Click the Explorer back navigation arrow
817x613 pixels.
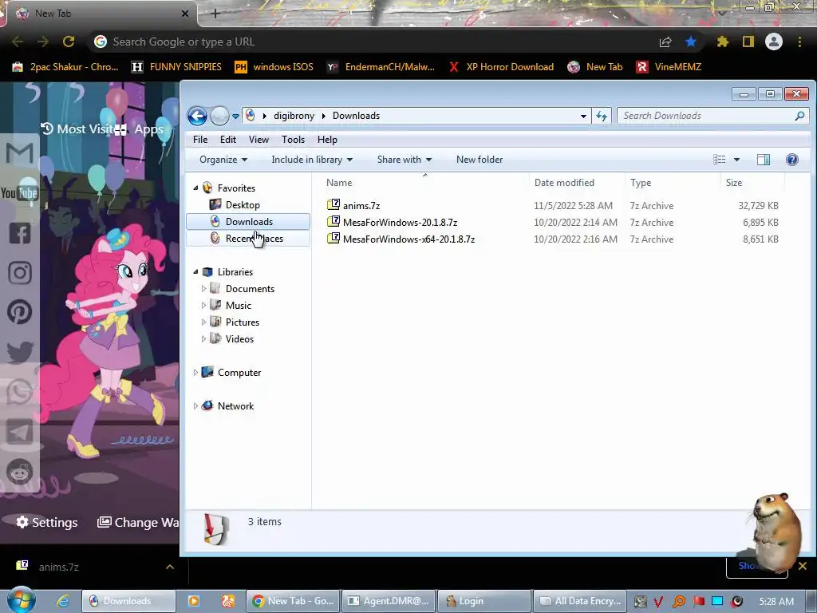197,116
